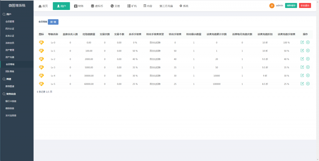Click the edit icon for Lv 0
This screenshot has width=319, height=161.
click(302, 42)
